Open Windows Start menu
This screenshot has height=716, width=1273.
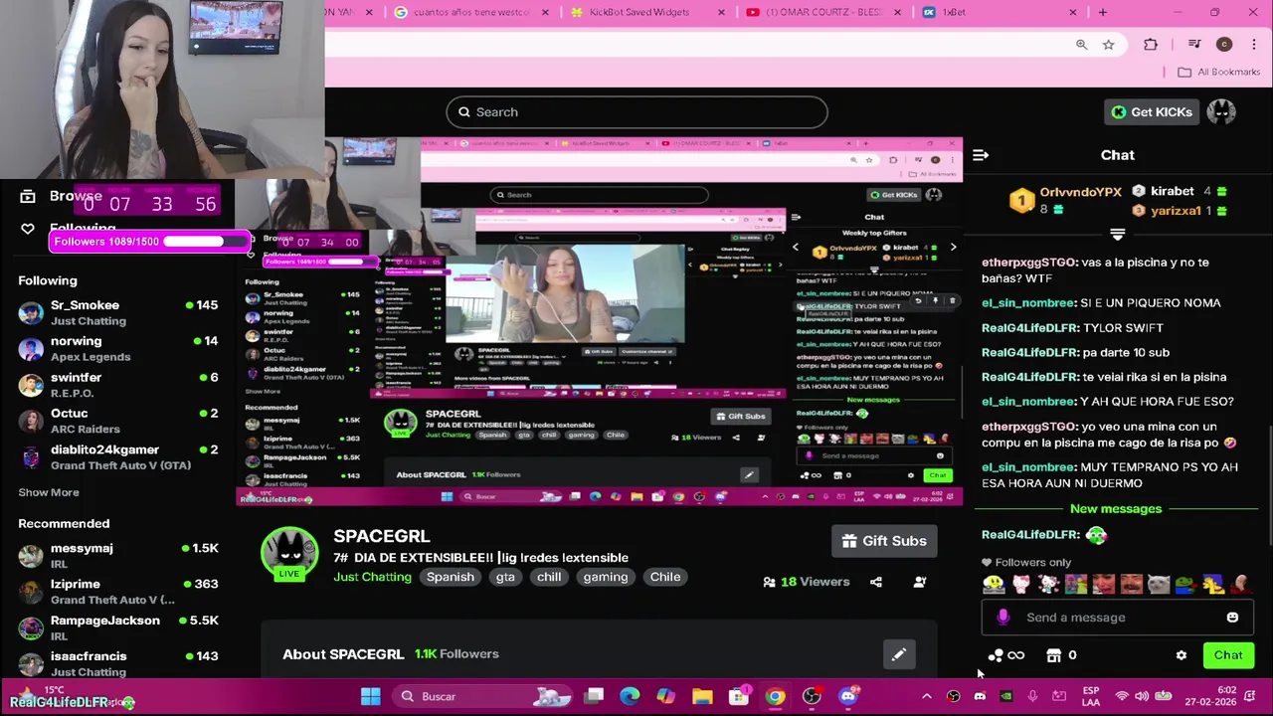(370, 696)
